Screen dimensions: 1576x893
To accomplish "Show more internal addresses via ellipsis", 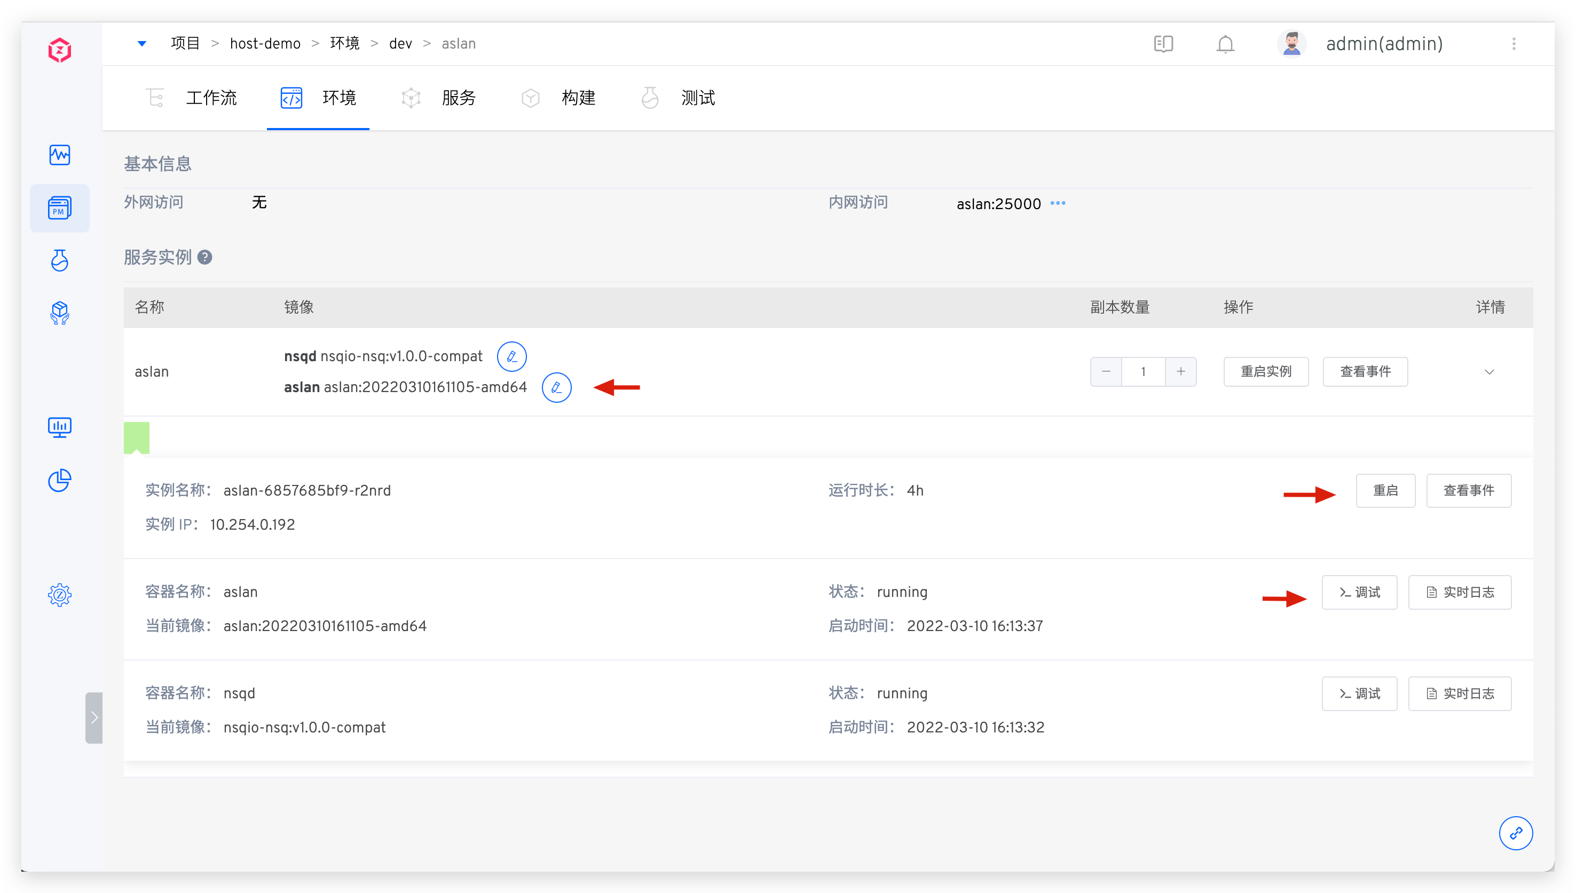I will (1058, 203).
